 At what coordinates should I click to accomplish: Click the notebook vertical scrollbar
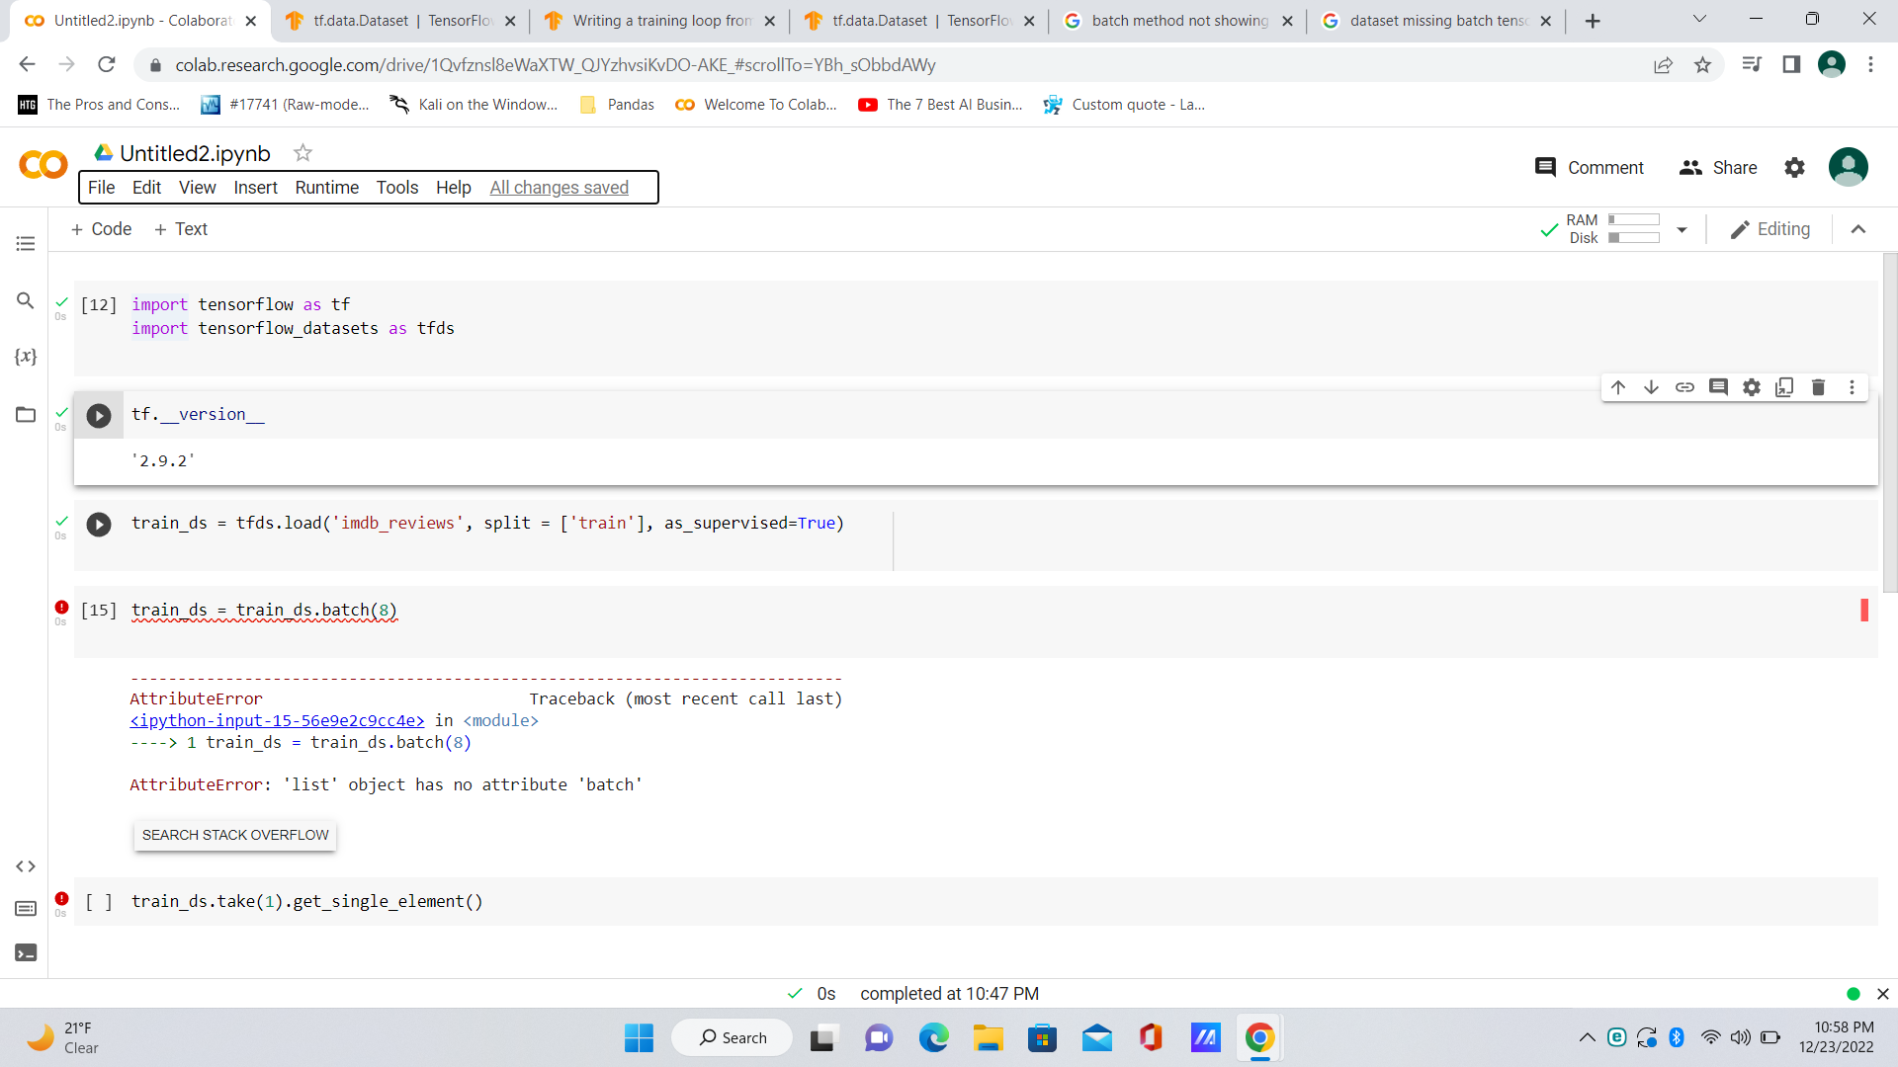click(1890, 423)
